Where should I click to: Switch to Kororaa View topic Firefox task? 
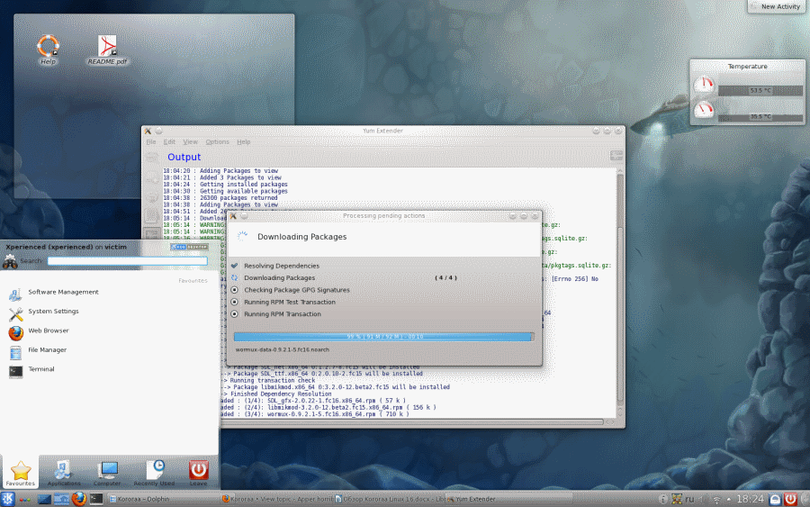(277, 499)
